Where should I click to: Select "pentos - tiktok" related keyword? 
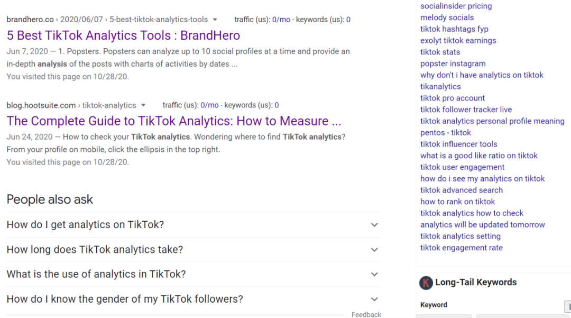[x=445, y=133]
